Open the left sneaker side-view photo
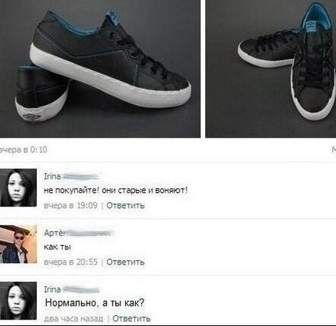The height and width of the screenshot is (326, 336). 100,69
